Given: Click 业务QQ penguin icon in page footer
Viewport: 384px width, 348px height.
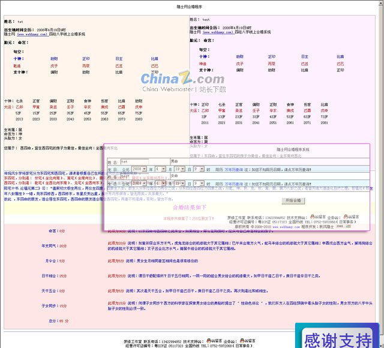Looking at the screenshot, I should tap(242, 341).
